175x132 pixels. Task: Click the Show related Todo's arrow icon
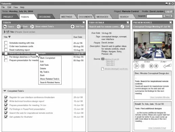pyautogui.click(x=32, y=27)
